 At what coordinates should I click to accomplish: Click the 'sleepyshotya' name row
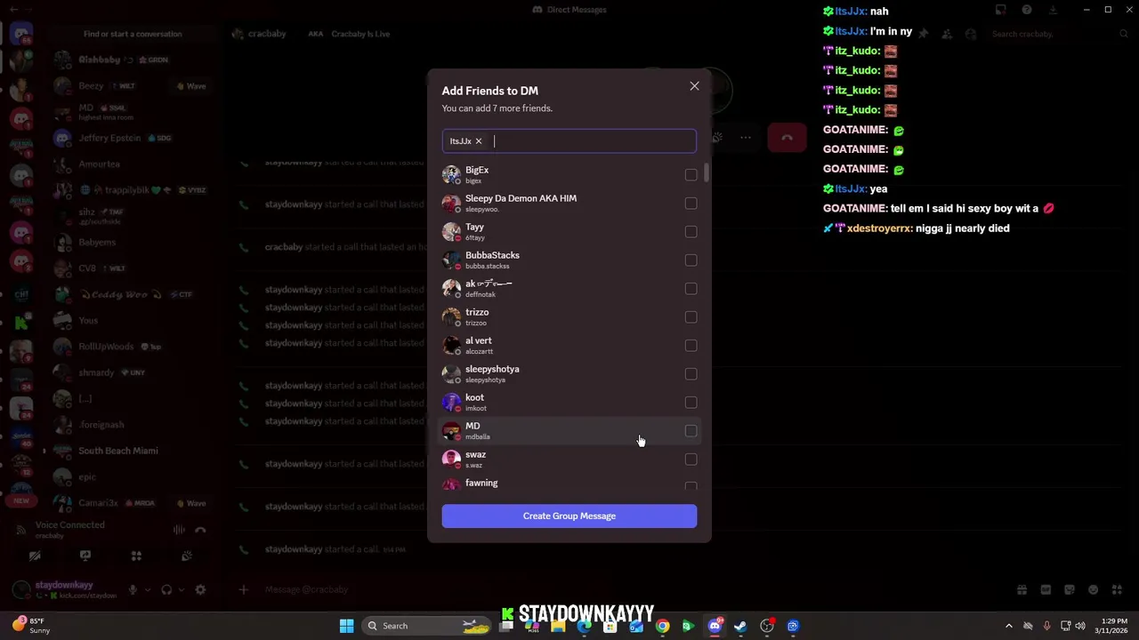(492, 369)
